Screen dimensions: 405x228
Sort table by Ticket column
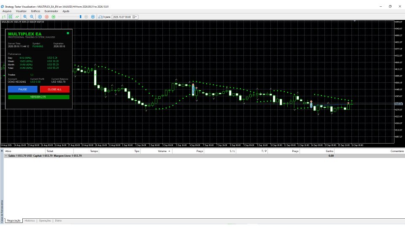coord(59,151)
